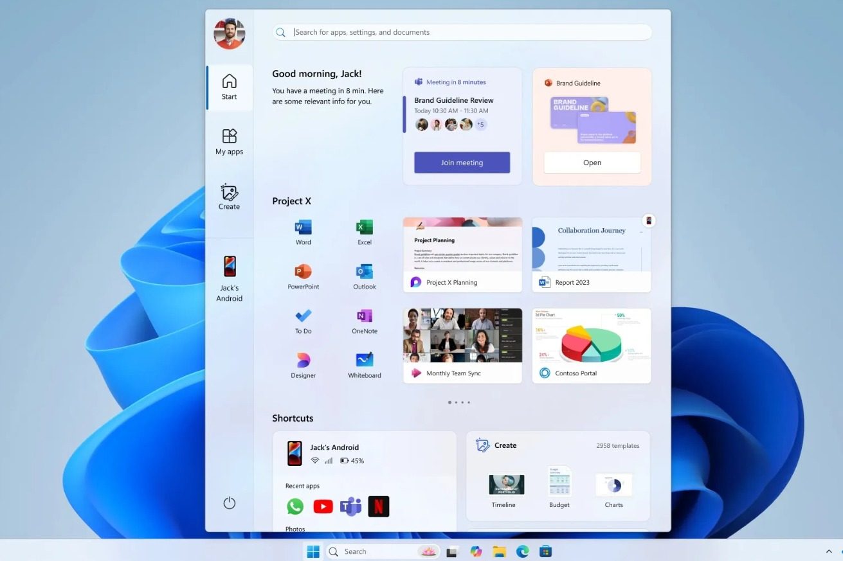This screenshot has width=843, height=561.
Task: Click the power button icon
Action: point(230,503)
